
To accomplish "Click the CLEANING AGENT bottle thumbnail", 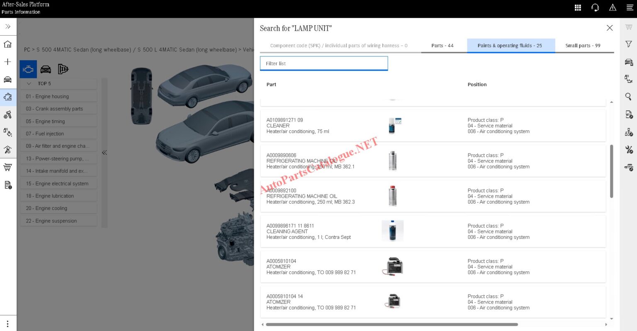I will point(392,231).
